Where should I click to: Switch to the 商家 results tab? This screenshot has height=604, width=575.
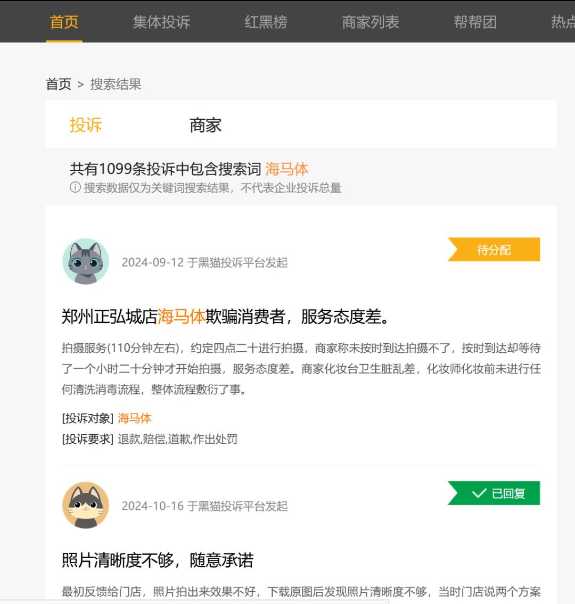click(x=206, y=125)
